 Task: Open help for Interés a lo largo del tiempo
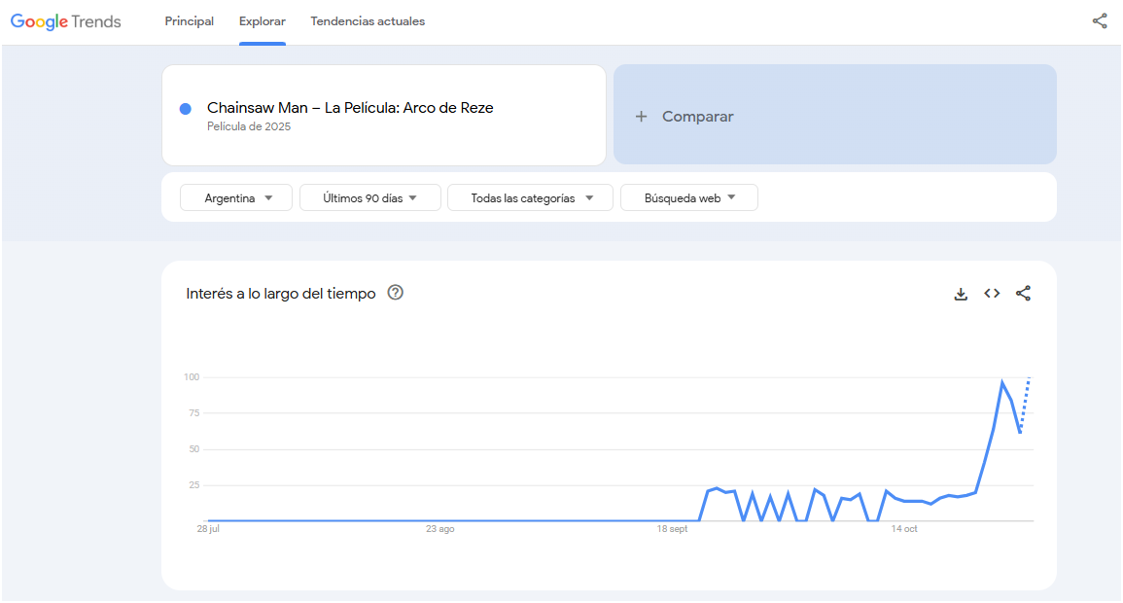pos(395,293)
